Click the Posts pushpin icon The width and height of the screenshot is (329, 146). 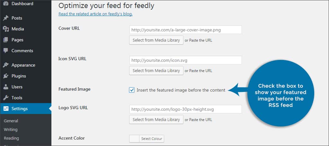click(x=6, y=18)
